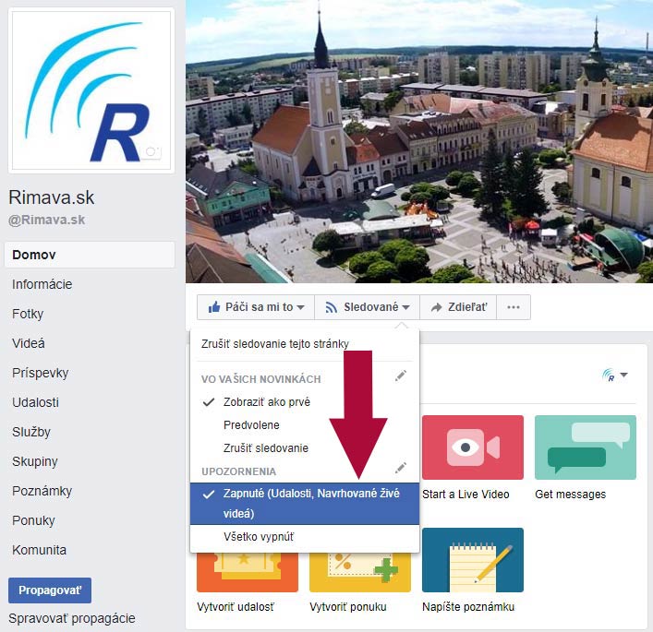Click the camera icon on profile picture

point(152,151)
